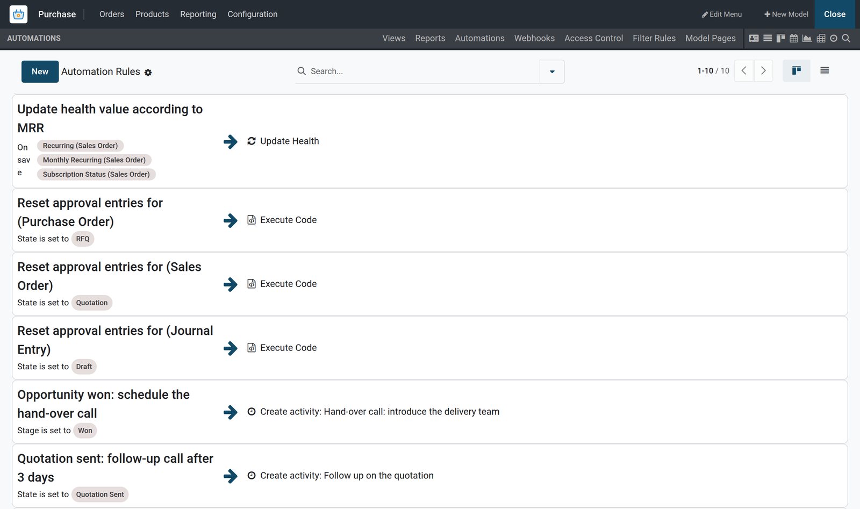Screen dimensions: 860x509
Task: Open the Purchase app home icon
Action: (18, 15)
